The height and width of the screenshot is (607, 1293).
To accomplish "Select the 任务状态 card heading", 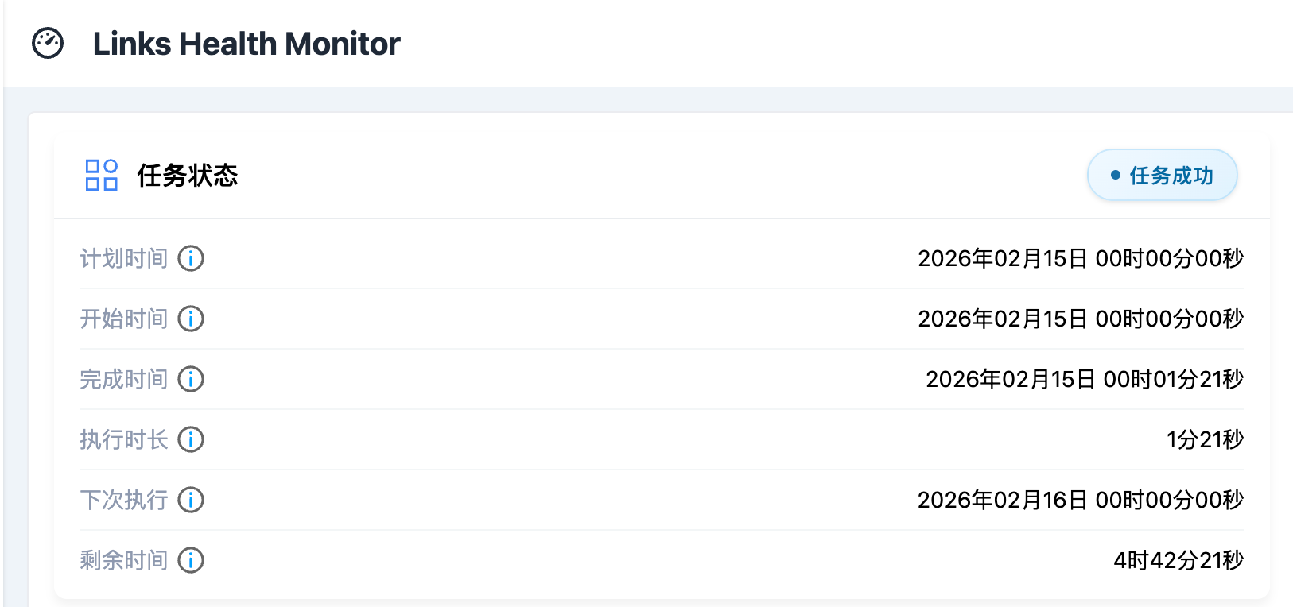I will point(188,176).
